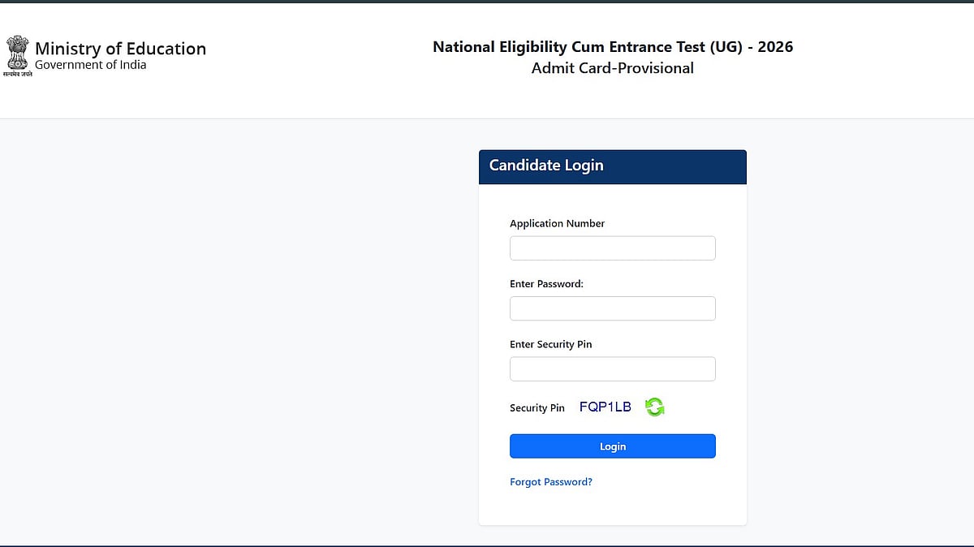Viewport: 974px width, 547px height.
Task: Focus the Application Number input field
Action: tap(612, 248)
